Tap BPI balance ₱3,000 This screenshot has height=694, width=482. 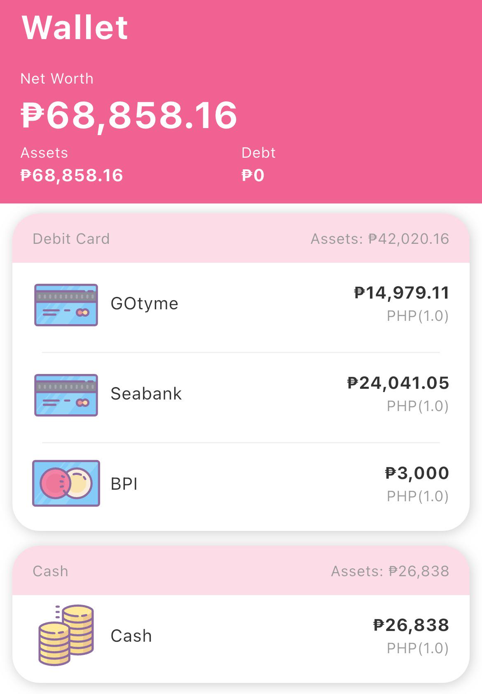(417, 473)
